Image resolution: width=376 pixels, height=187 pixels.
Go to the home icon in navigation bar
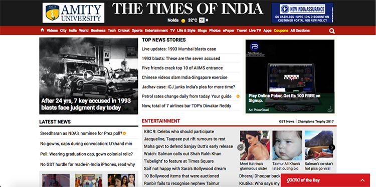pyautogui.click(x=42, y=30)
